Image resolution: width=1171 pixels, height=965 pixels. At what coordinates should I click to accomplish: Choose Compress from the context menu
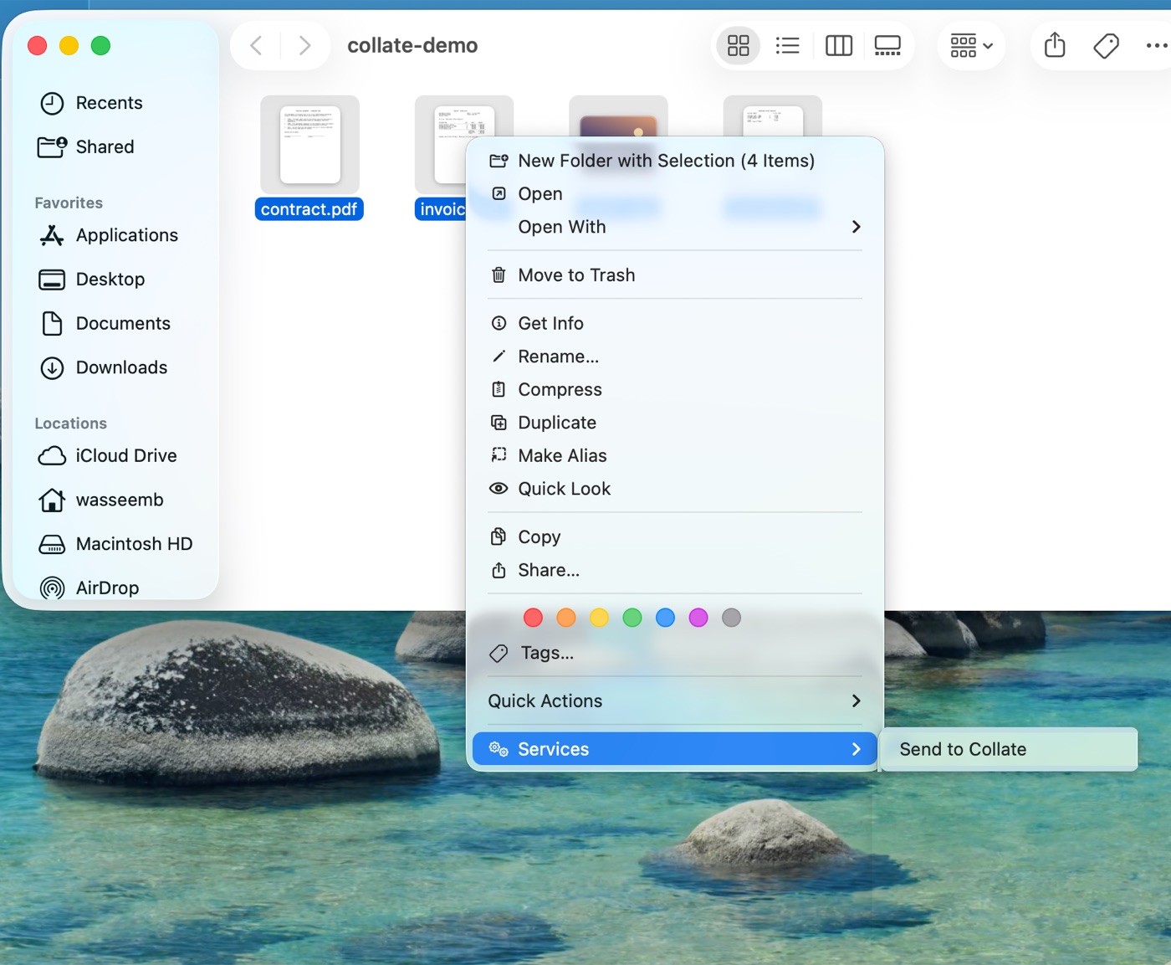coord(675,390)
